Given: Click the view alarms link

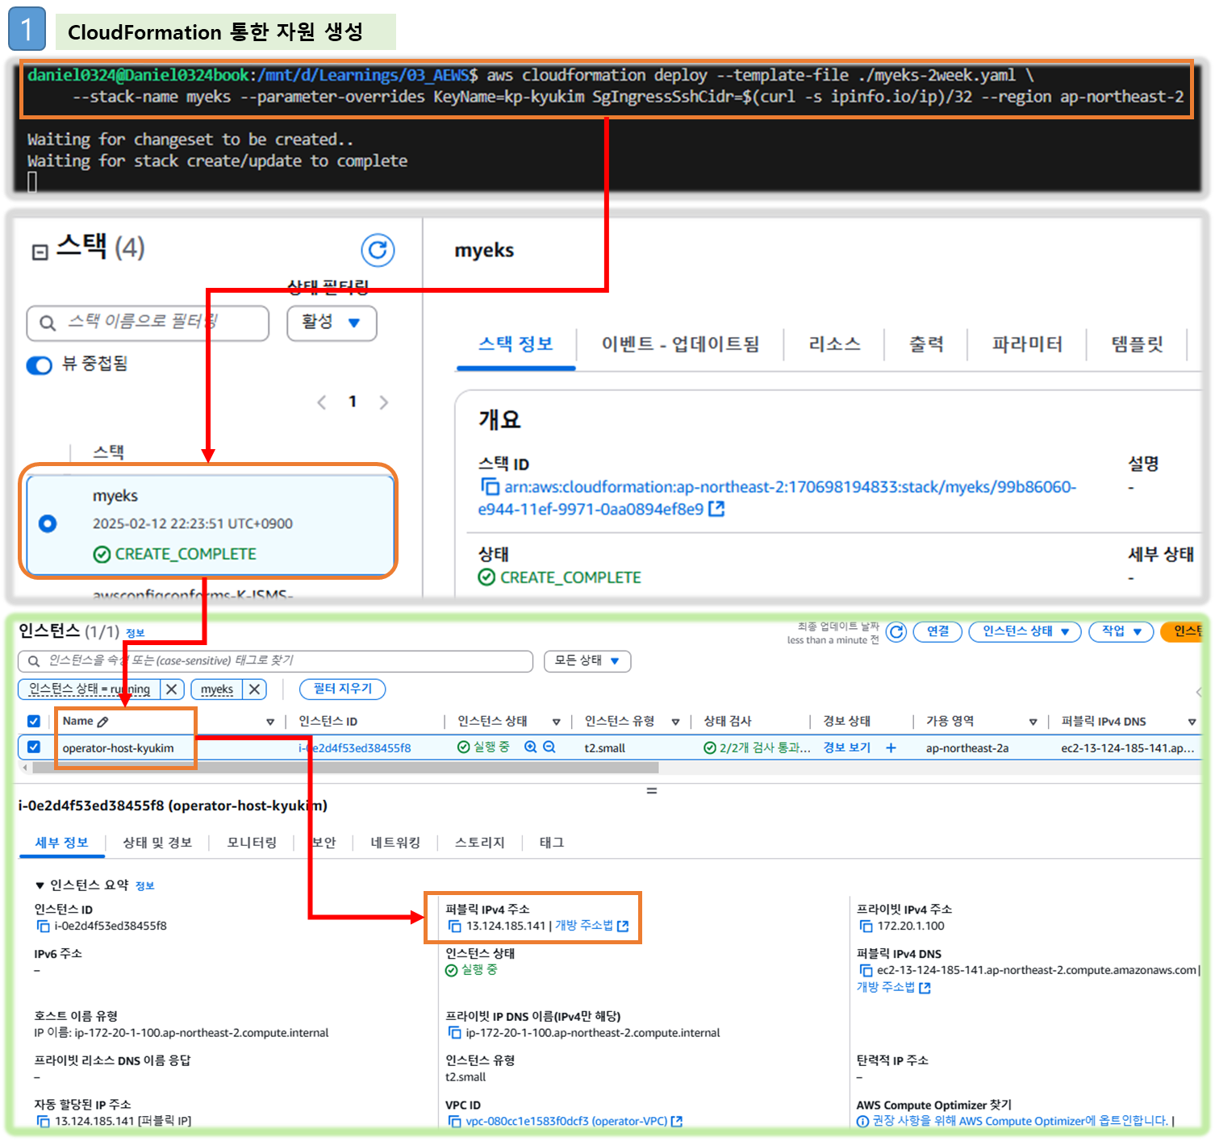Looking at the screenshot, I should pos(847,747).
